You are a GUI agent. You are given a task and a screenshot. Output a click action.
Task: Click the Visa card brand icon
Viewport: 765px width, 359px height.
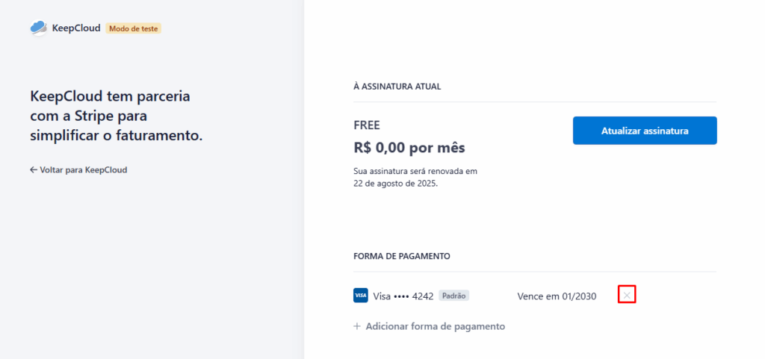(x=361, y=296)
